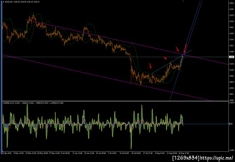Click the '11 Aug 09:00' date on the time axis
Image resolution: width=235 pixels, height=162 pixels.
tap(172, 153)
